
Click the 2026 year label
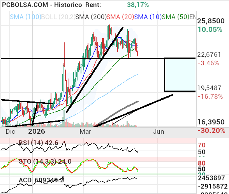[37, 131]
